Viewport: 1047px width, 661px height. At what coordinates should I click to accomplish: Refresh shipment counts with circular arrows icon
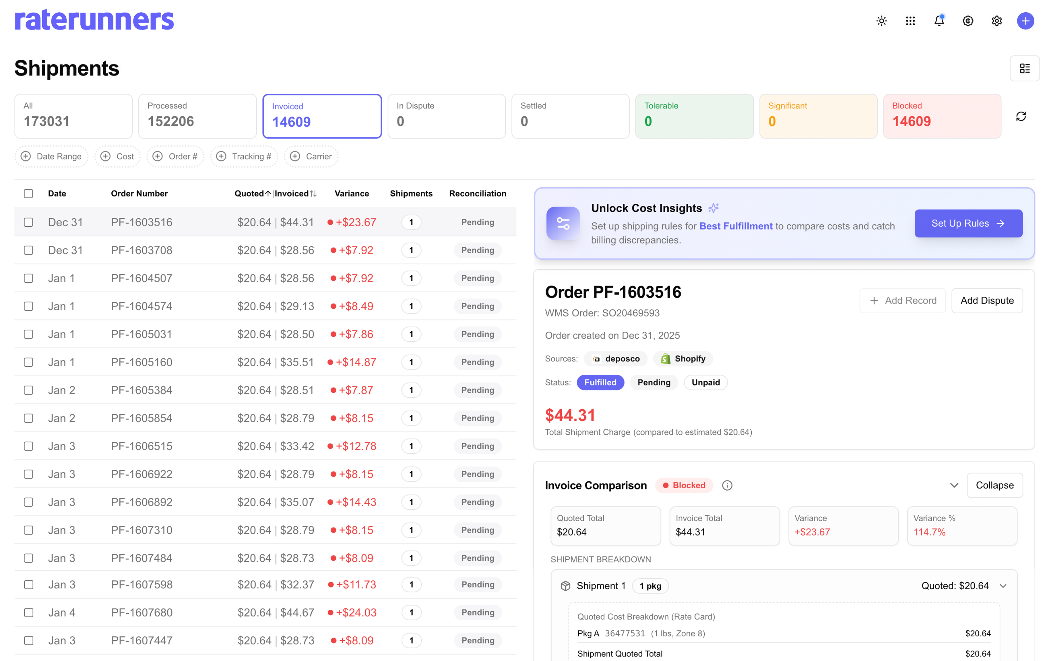[1021, 116]
